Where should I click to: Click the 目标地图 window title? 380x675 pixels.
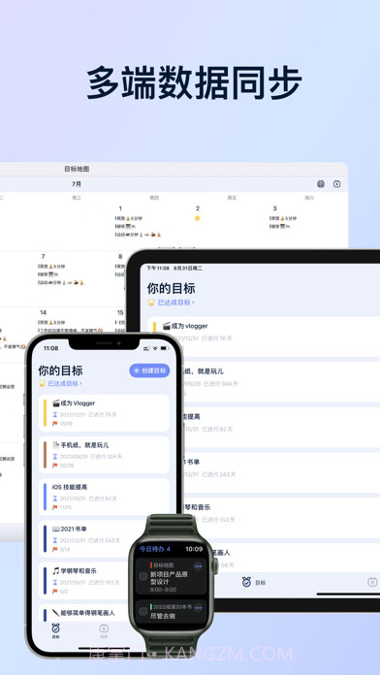(77, 169)
